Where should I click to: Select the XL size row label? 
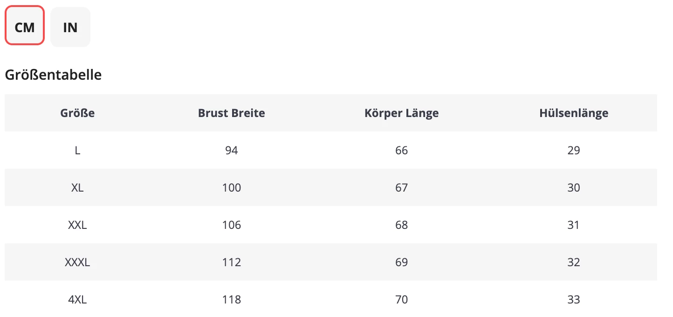pyautogui.click(x=77, y=187)
